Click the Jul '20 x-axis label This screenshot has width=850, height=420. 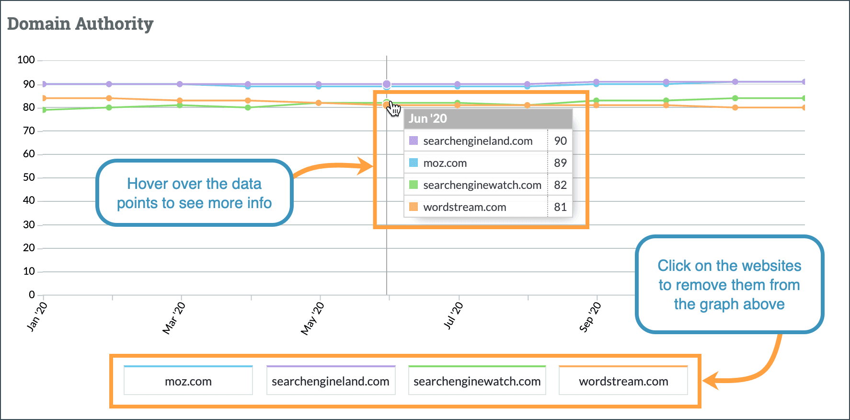click(453, 316)
